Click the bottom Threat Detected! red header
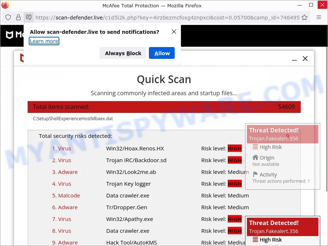 coord(283,227)
